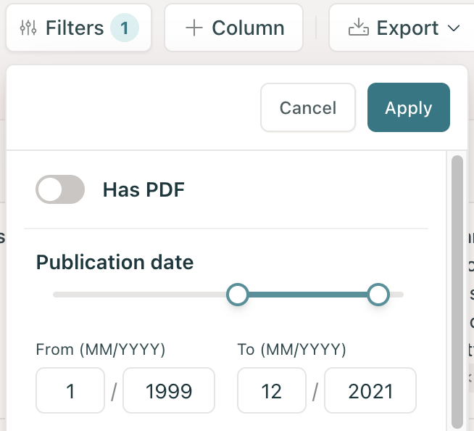Click the Has PDF label
The height and width of the screenshot is (431, 474).
click(x=144, y=190)
